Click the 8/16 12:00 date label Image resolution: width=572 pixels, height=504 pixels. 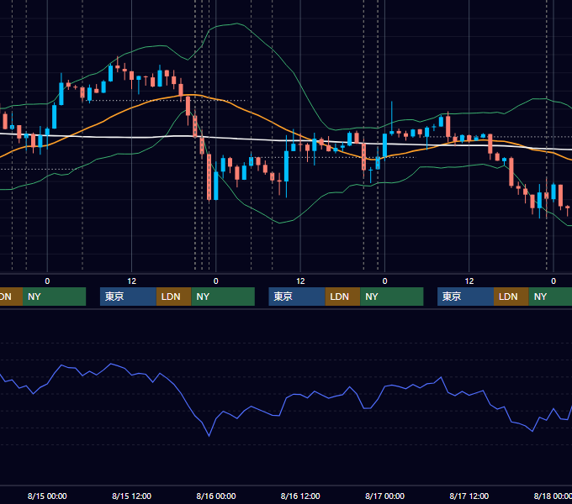tap(300, 496)
